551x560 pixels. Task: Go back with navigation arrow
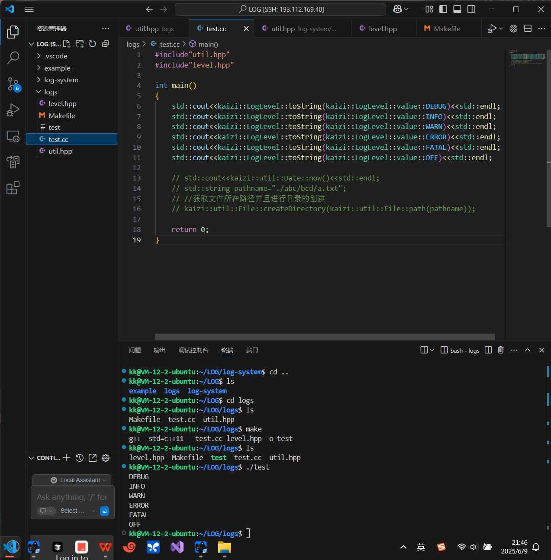click(x=149, y=9)
